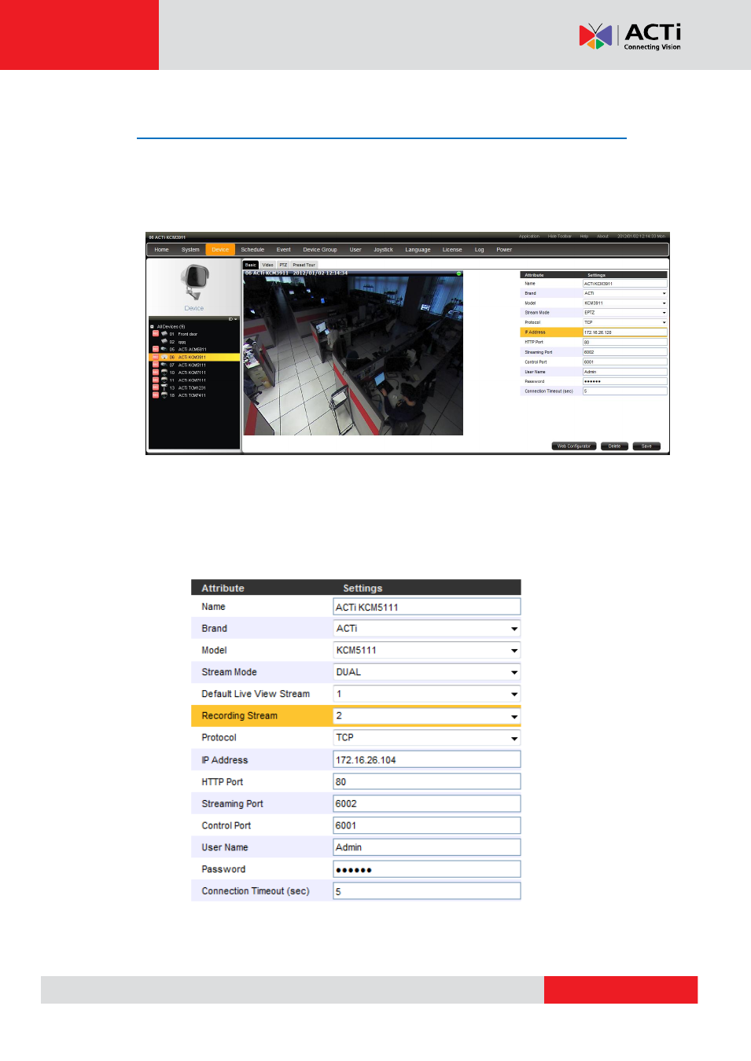
Task: Open the Language menu
Action: [418, 250]
